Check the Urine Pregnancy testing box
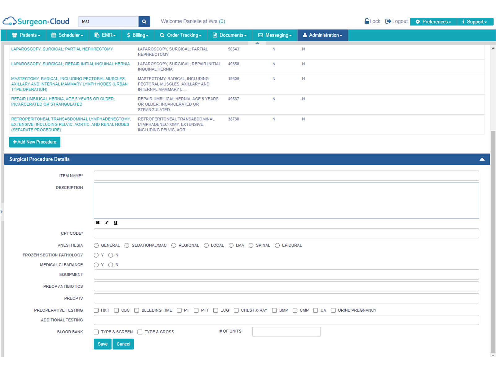 click(x=333, y=310)
